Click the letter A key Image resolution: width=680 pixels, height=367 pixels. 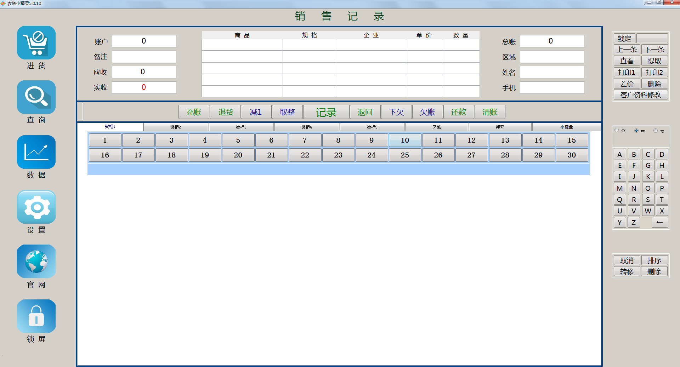[619, 154]
